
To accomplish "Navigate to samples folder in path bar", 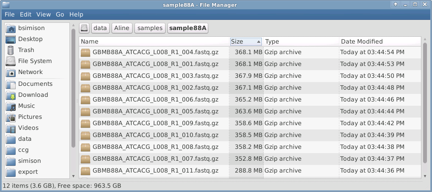I will coord(150,28).
